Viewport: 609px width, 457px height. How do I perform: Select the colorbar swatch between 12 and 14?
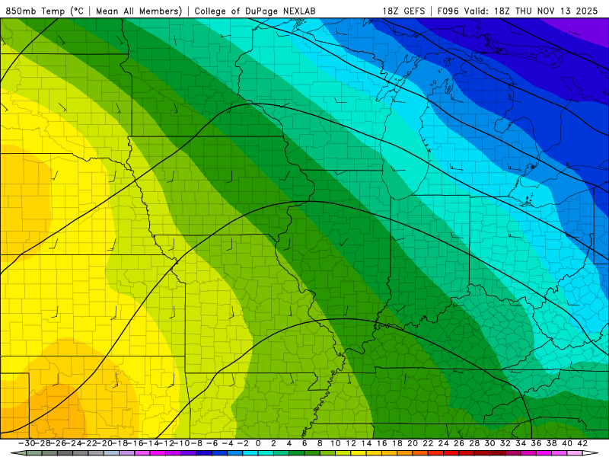pyautogui.click(x=359, y=453)
